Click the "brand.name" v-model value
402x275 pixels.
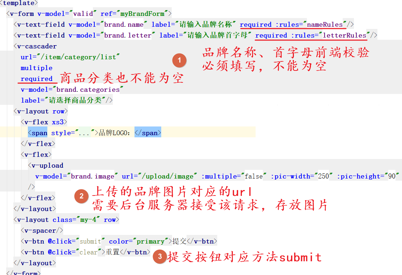(124, 25)
